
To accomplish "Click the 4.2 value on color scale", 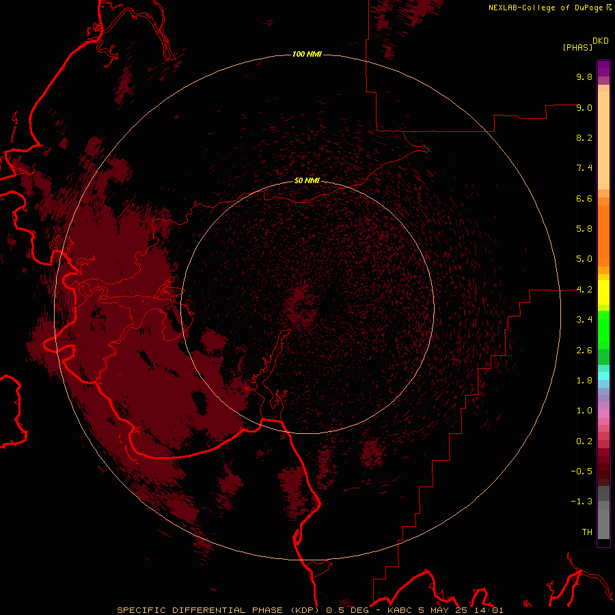I will (584, 290).
